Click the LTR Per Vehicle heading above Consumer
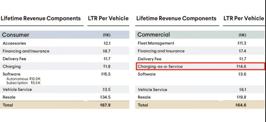This screenshot has height=122, width=266. tap(108, 18)
